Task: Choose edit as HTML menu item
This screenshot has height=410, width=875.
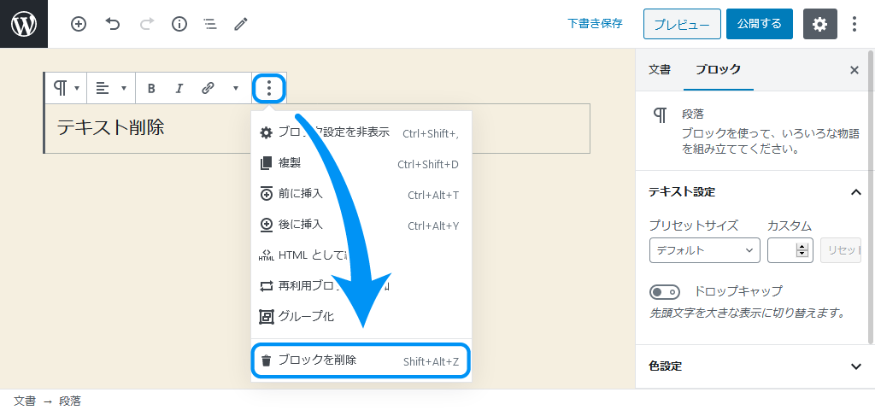Action: pos(361,255)
